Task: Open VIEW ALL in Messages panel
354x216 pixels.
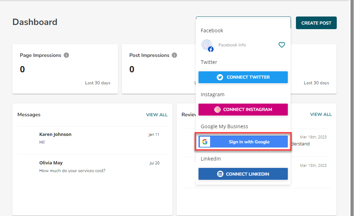Action: click(x=157, y=114)
